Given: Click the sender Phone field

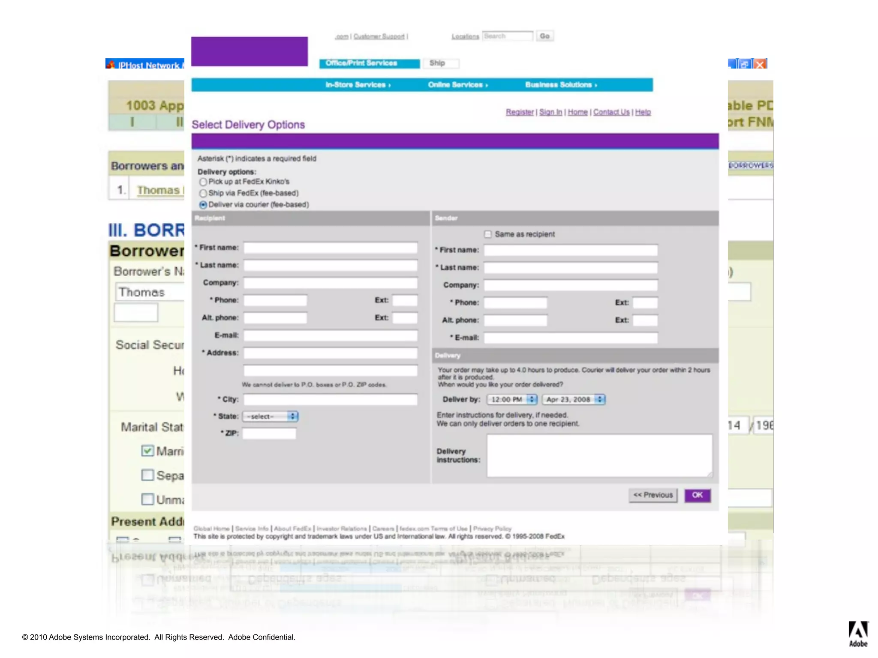Looking at the screenshot, I should pyautogui.click(x=516, y=303).
